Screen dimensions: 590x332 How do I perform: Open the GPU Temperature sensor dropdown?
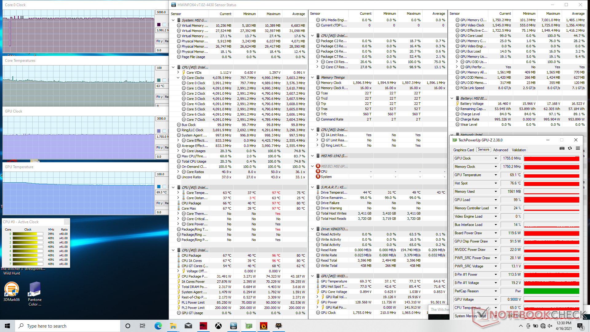(x=496, y=175)
